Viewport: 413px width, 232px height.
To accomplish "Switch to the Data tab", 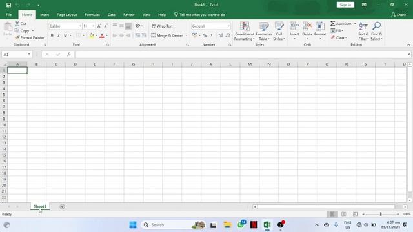I will point(112,15).
